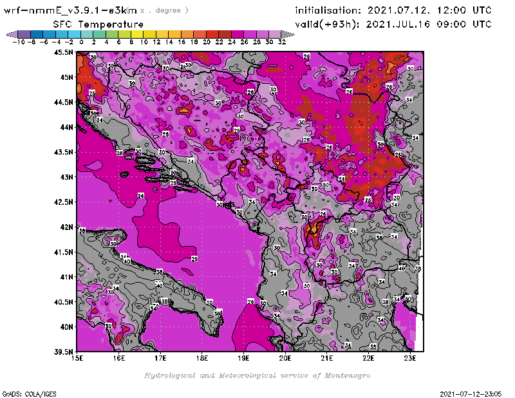Select the '43.5N' latitude label
This screenshot has height=398, width=515.
pos(63,152)
